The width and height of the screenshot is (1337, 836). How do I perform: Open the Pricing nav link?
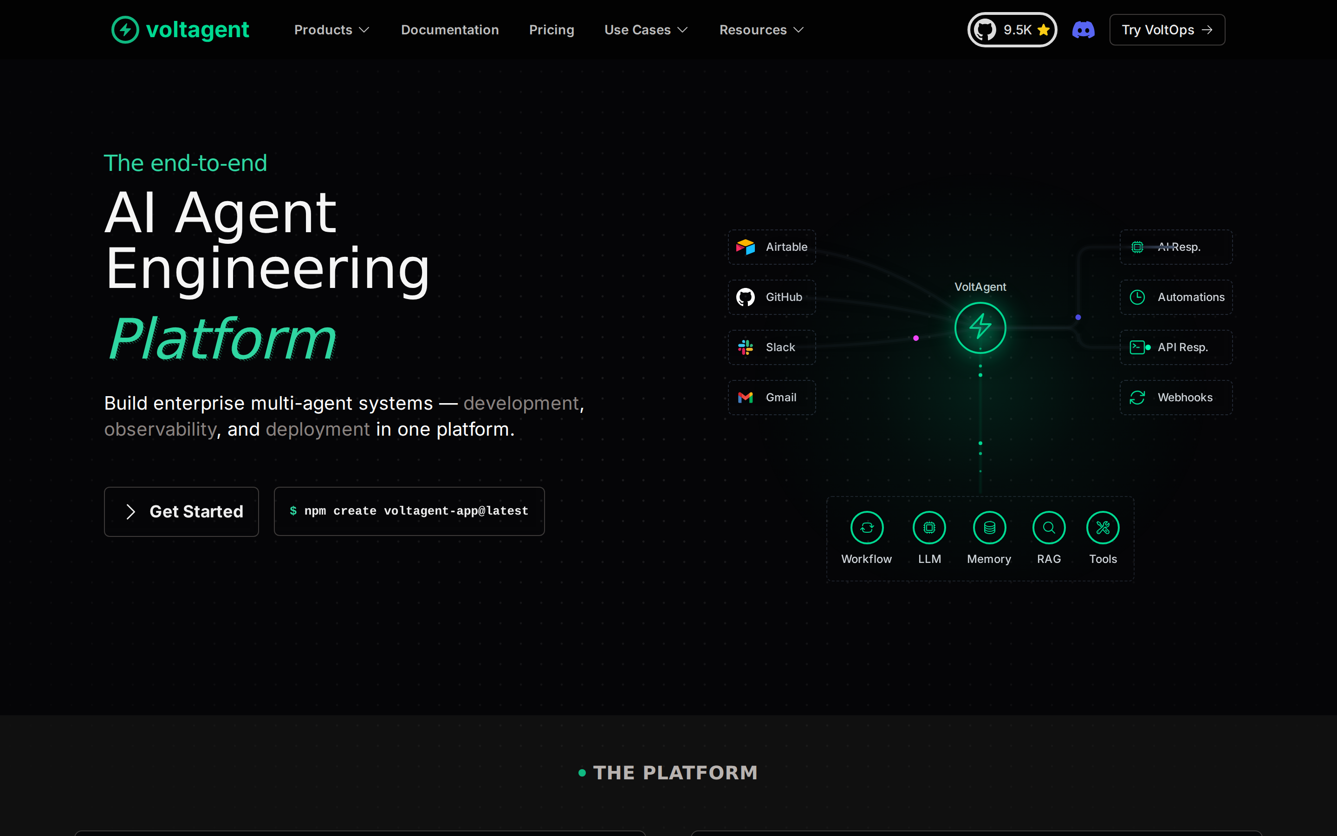[x=552, y=30]
